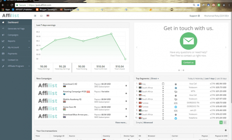
Task: Click the Reports chart icon
Action: click(x=3, y=41)
